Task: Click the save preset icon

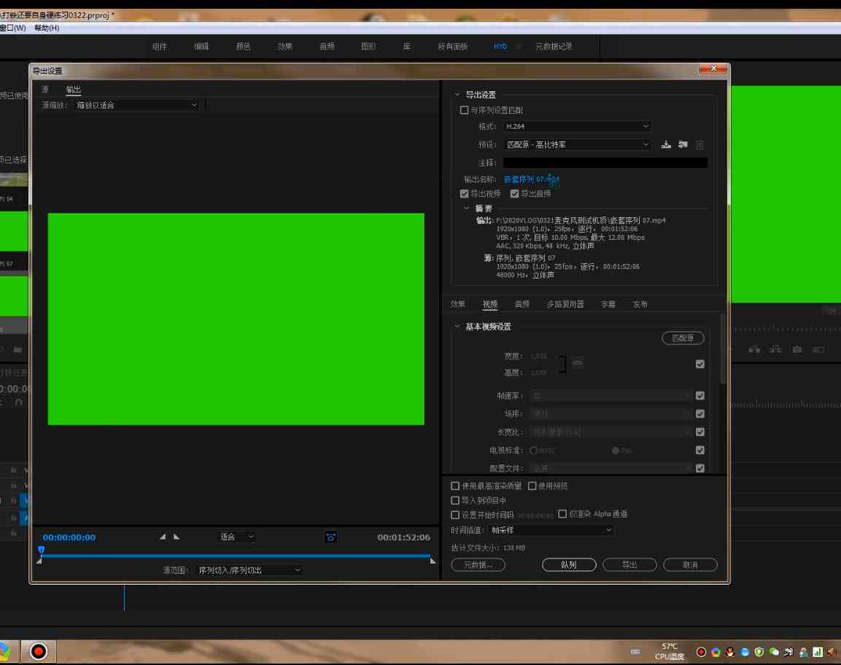Action: (666, 144)
